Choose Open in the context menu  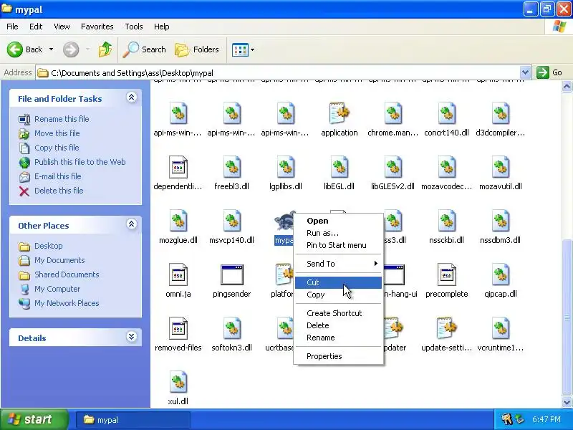click(338, 221)
